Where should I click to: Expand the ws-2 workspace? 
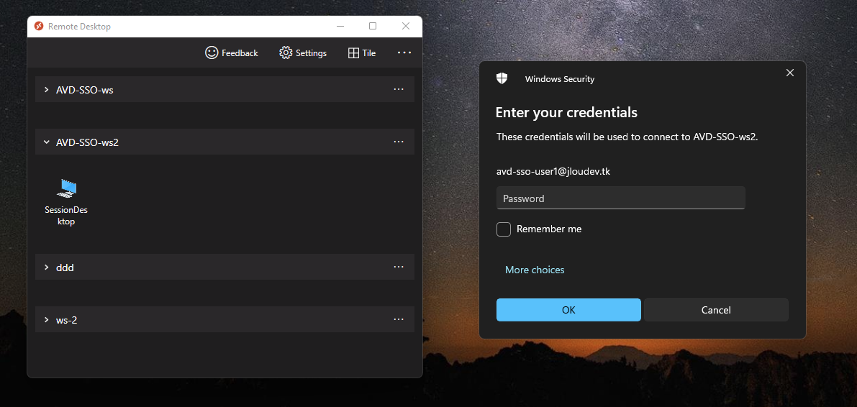[x=47, y=319]
